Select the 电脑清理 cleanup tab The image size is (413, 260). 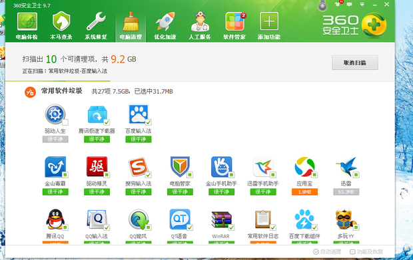coord(131,26)
